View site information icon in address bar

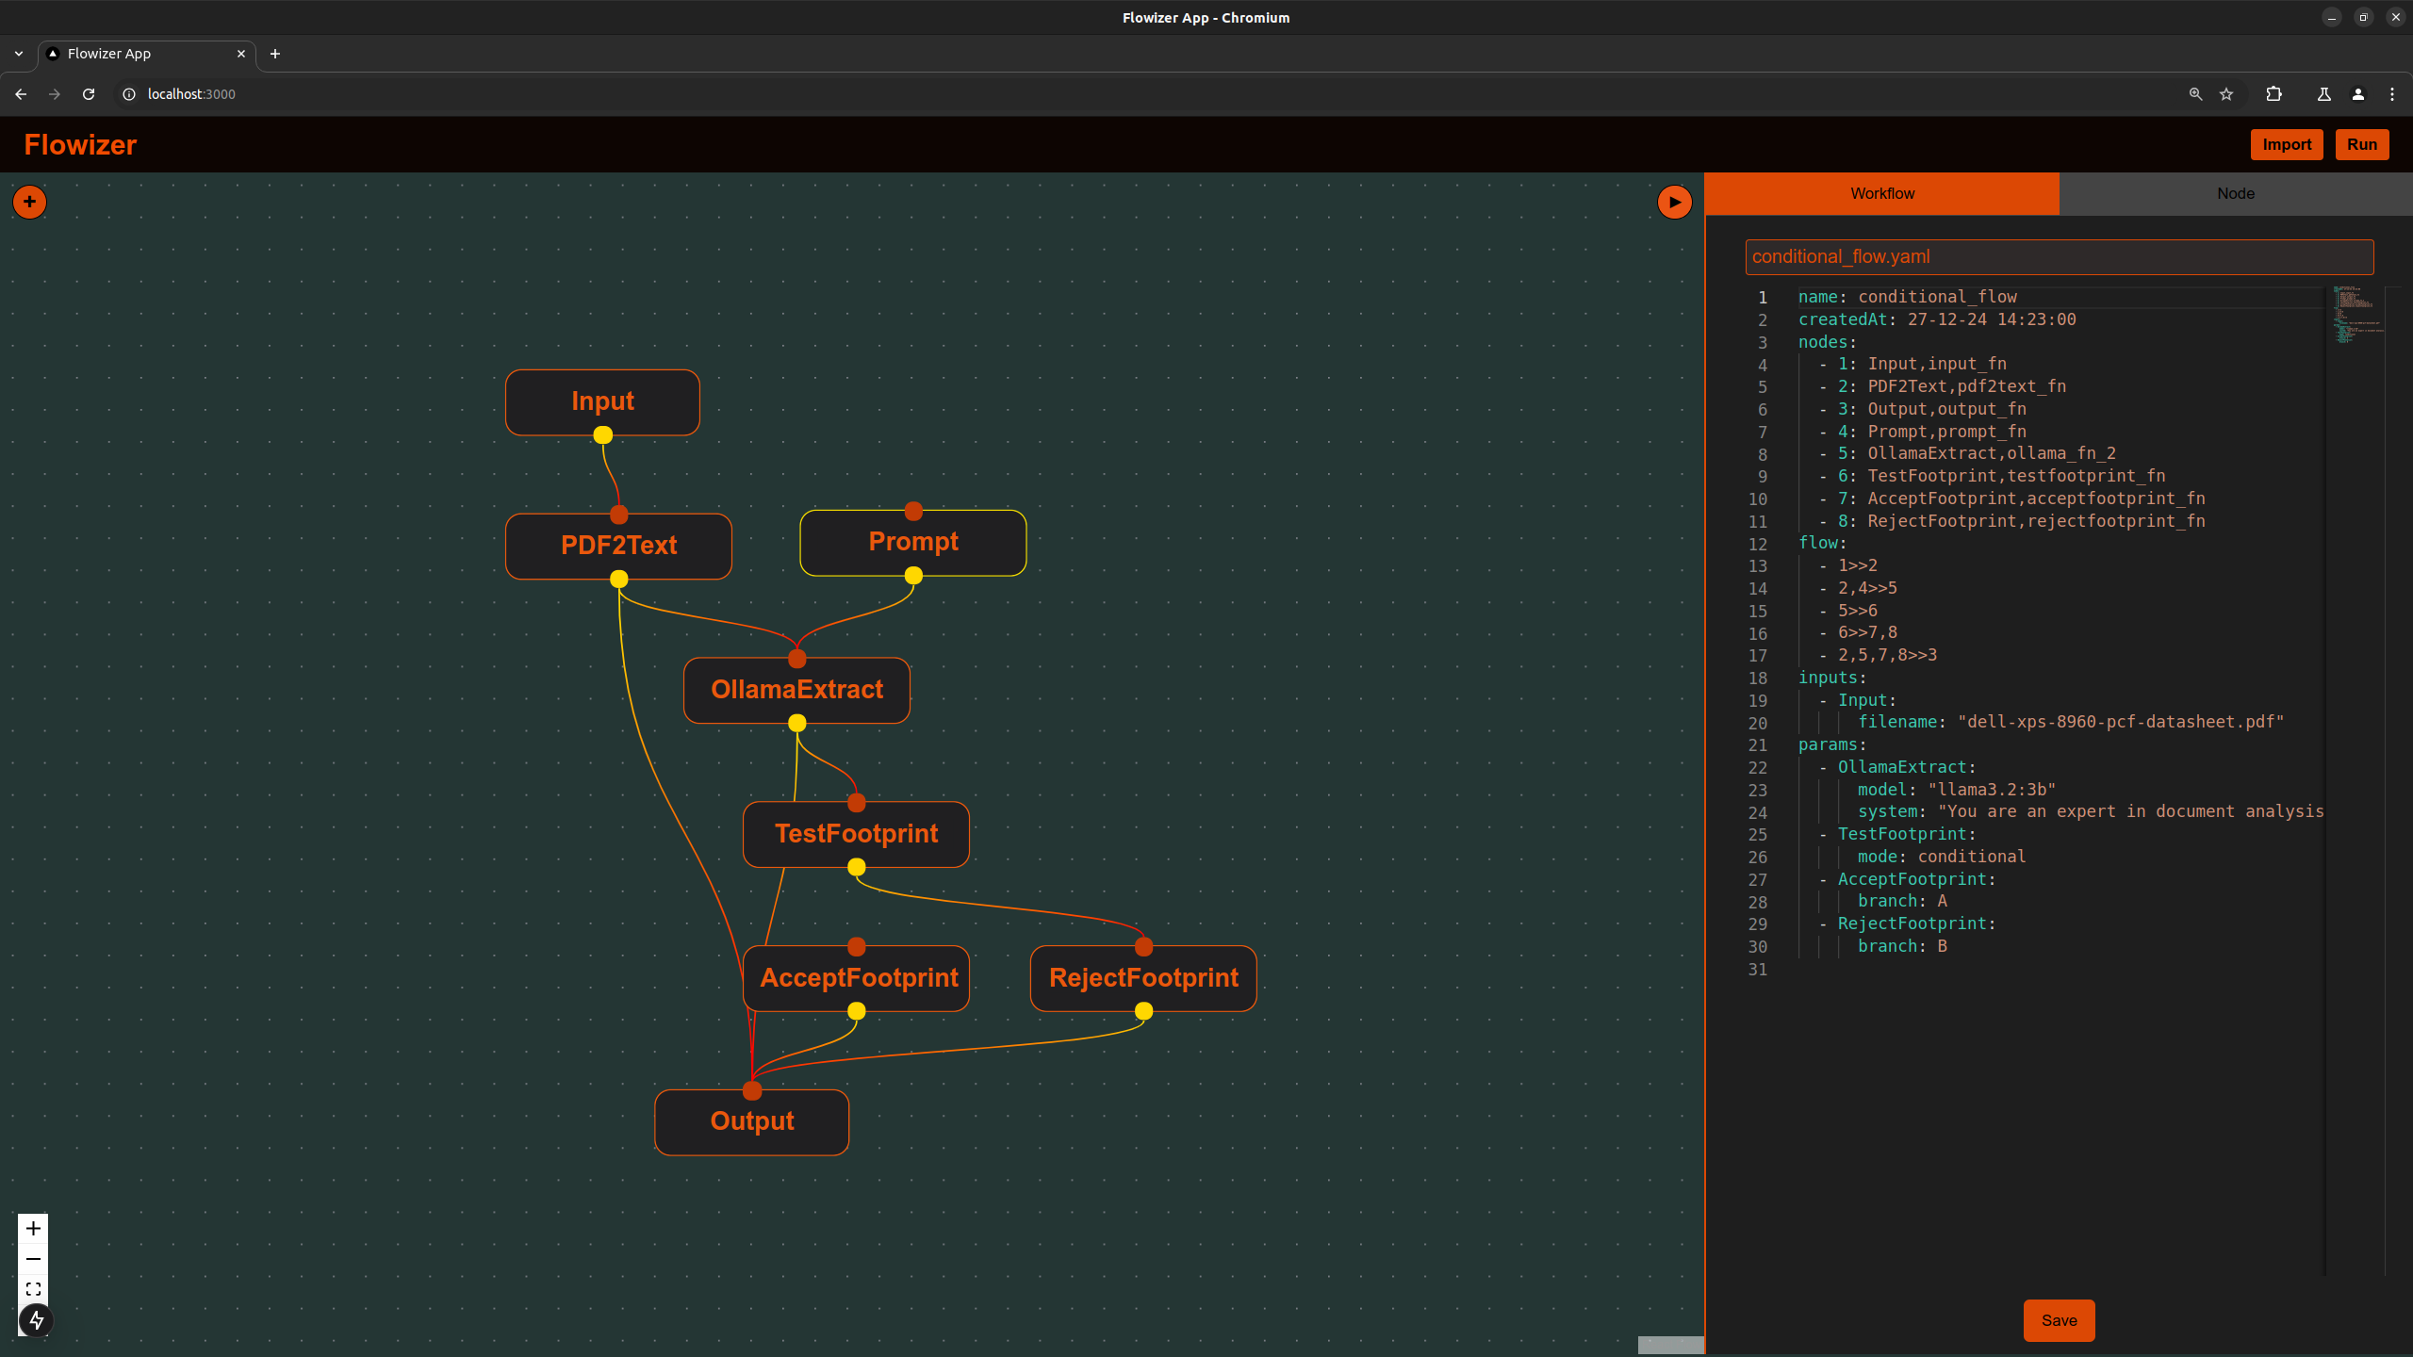click(x=129, y=94)
